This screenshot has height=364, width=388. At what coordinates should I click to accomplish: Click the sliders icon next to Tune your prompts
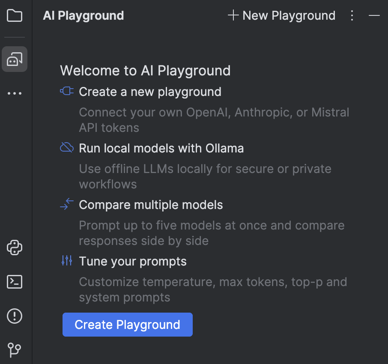pos(67,260)
